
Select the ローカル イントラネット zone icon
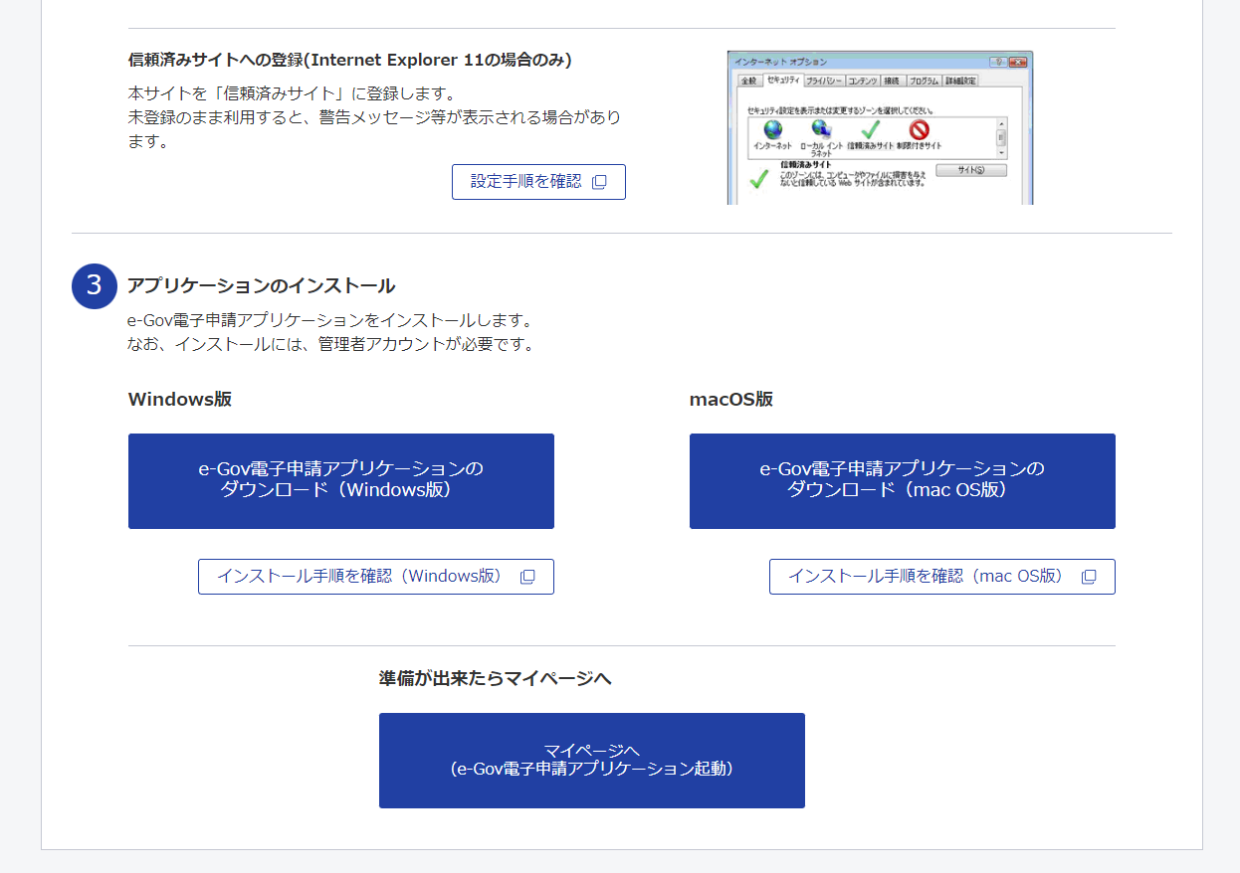(x=821, y=130)
